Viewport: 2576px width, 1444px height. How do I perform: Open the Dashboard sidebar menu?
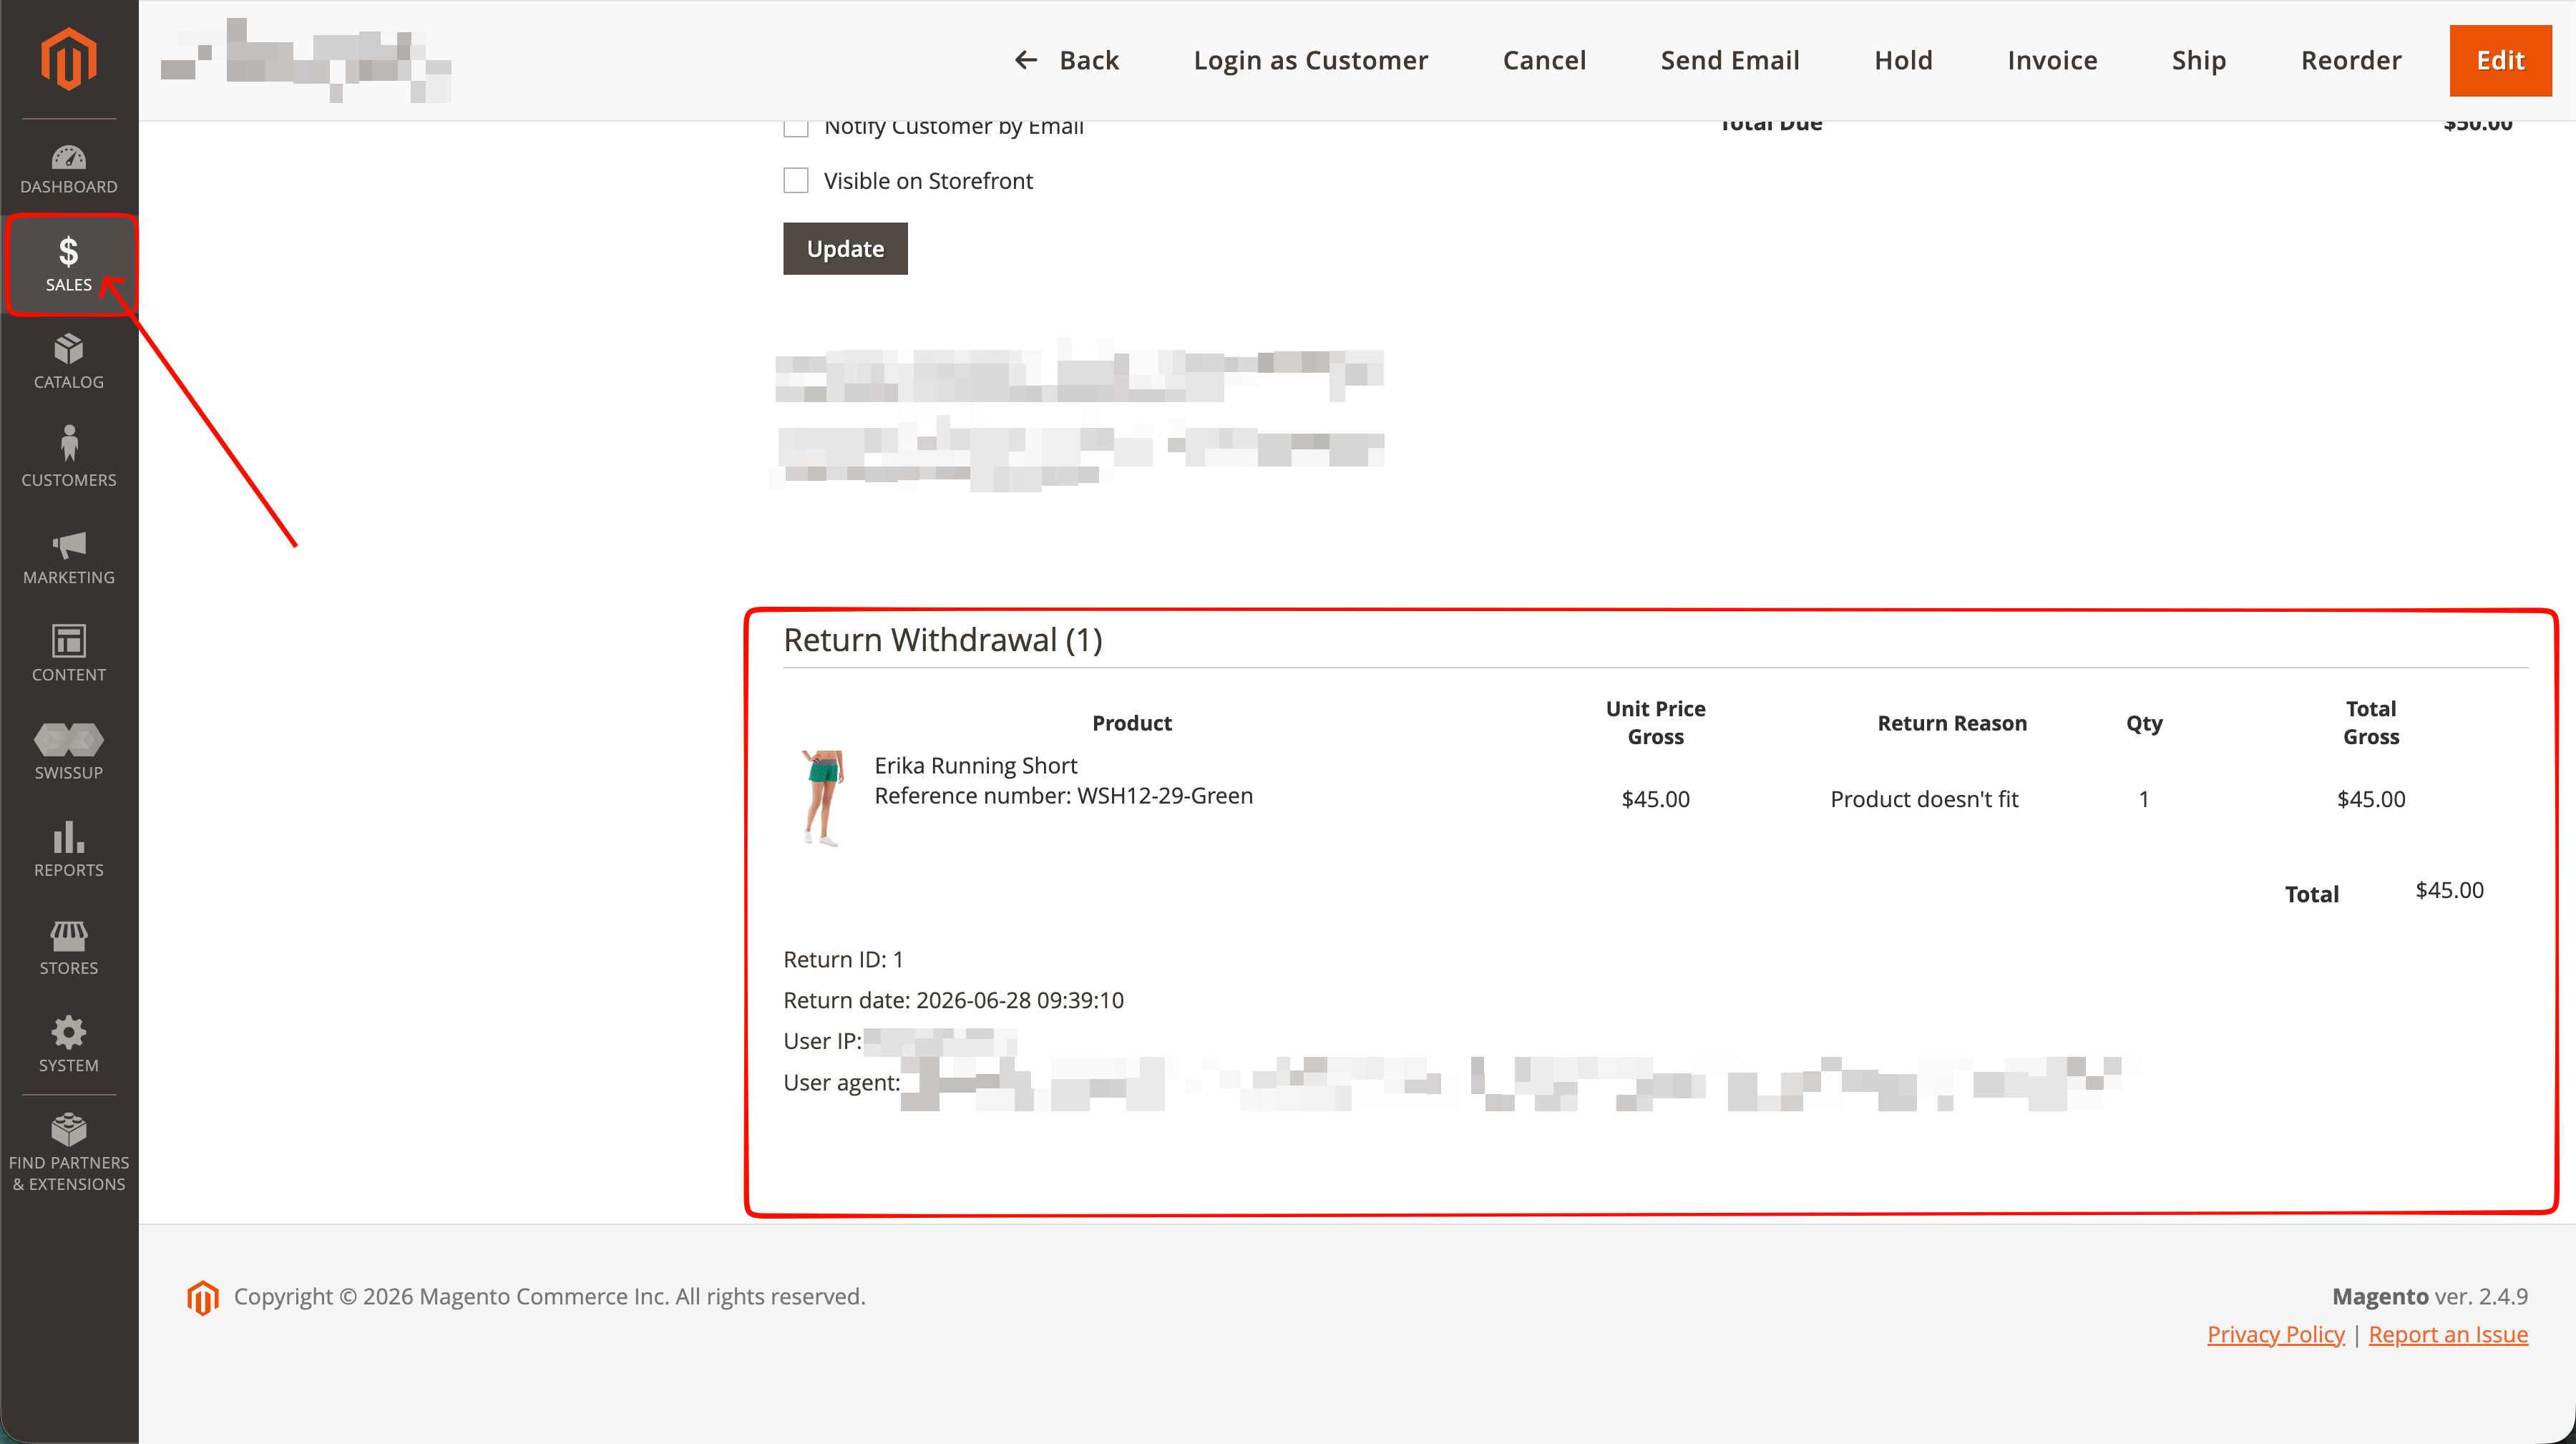68,169
